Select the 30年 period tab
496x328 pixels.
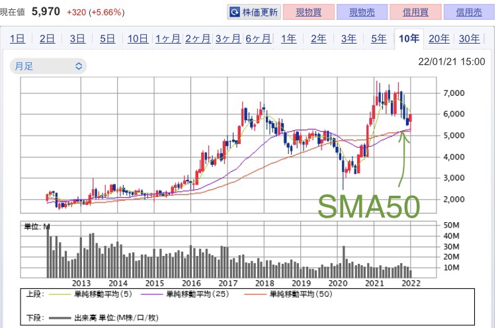coord(470,39)
